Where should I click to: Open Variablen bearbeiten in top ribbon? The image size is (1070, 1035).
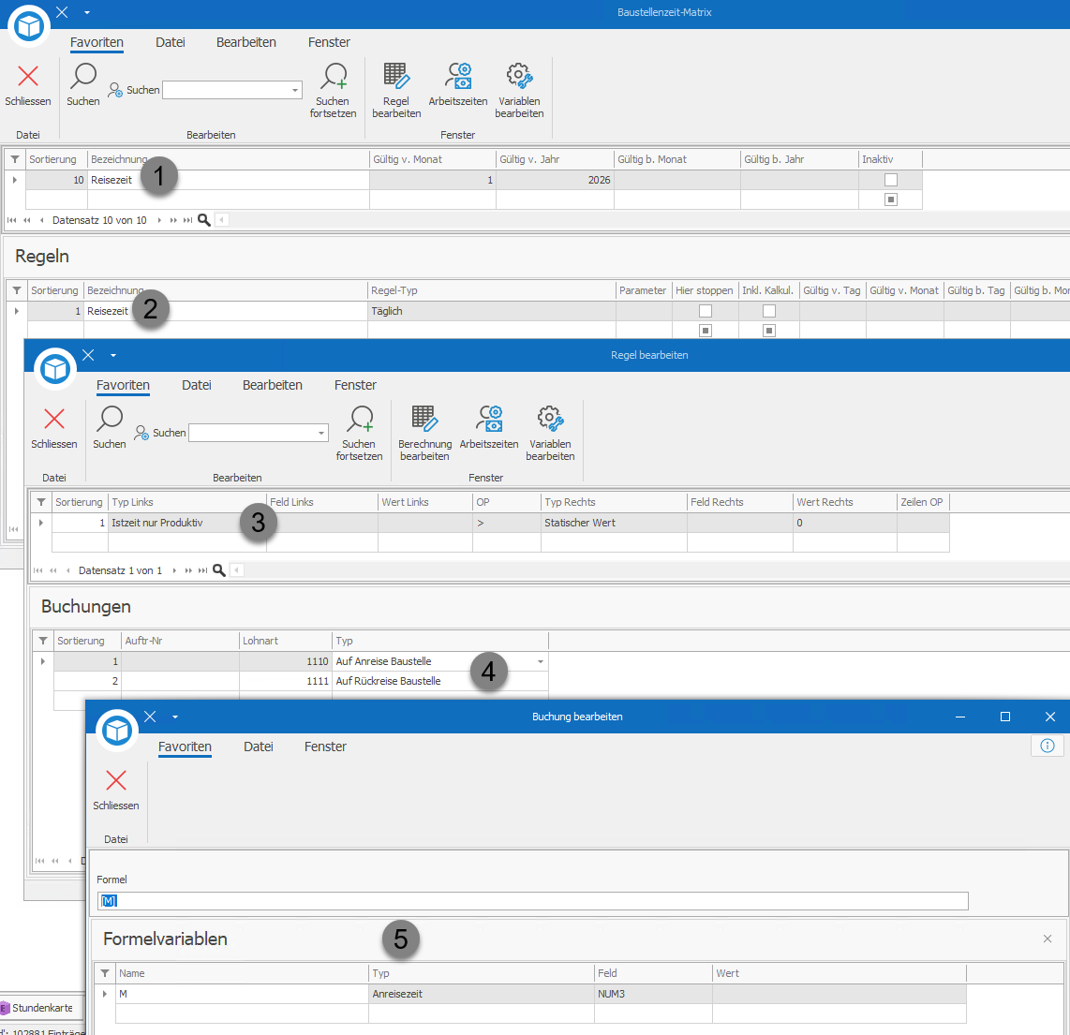coord(519,90)
